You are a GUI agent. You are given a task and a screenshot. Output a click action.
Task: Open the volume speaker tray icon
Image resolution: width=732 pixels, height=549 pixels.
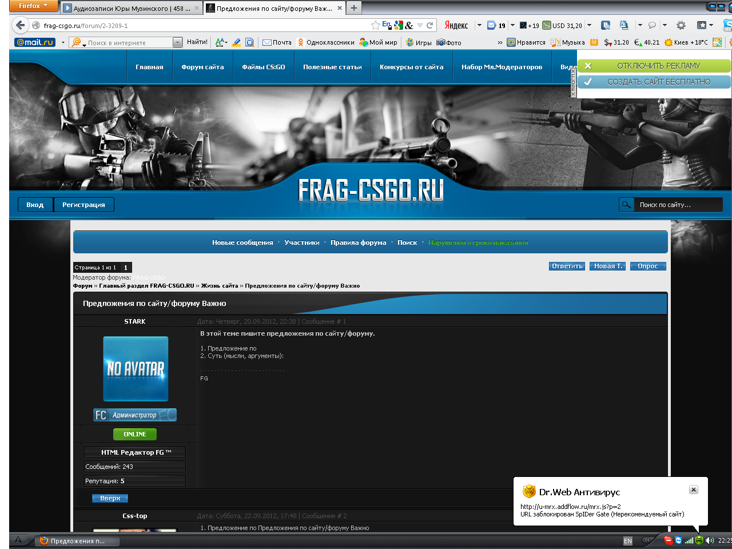710,540
